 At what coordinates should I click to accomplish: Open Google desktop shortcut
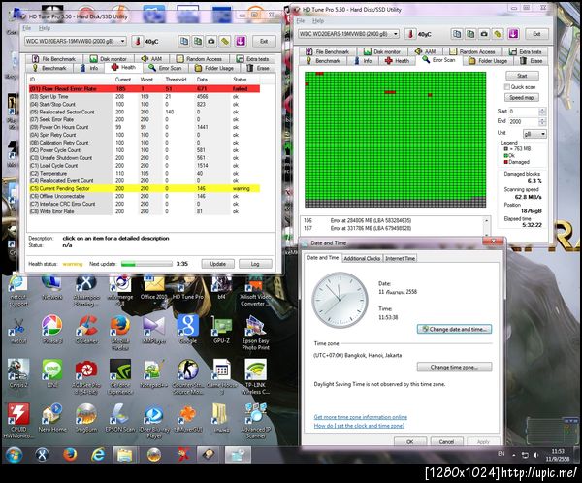pos(188,330)
